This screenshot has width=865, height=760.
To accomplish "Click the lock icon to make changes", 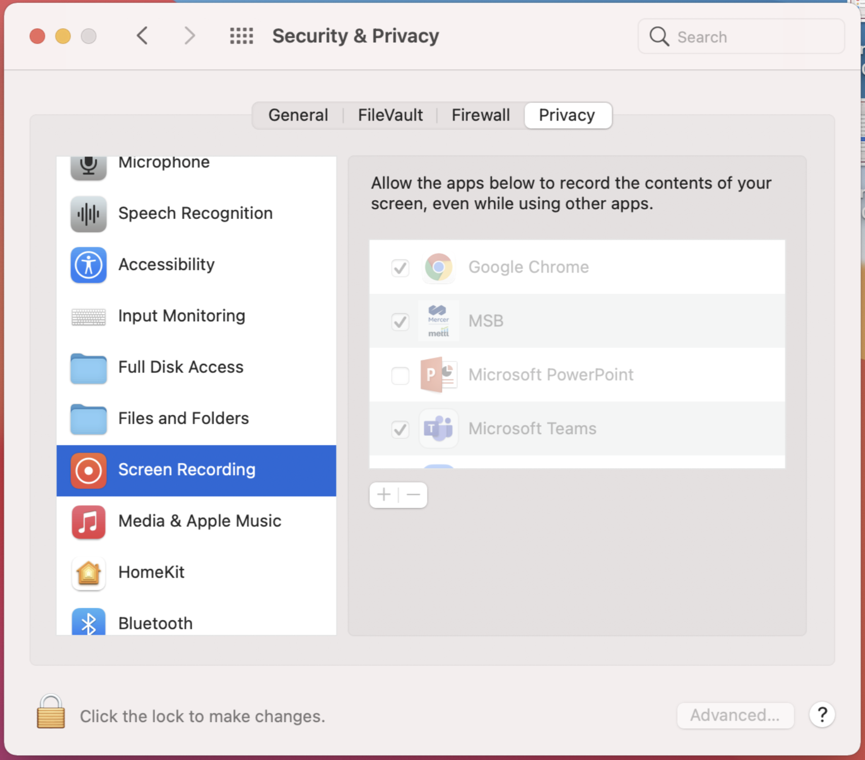I will (51, 712).
